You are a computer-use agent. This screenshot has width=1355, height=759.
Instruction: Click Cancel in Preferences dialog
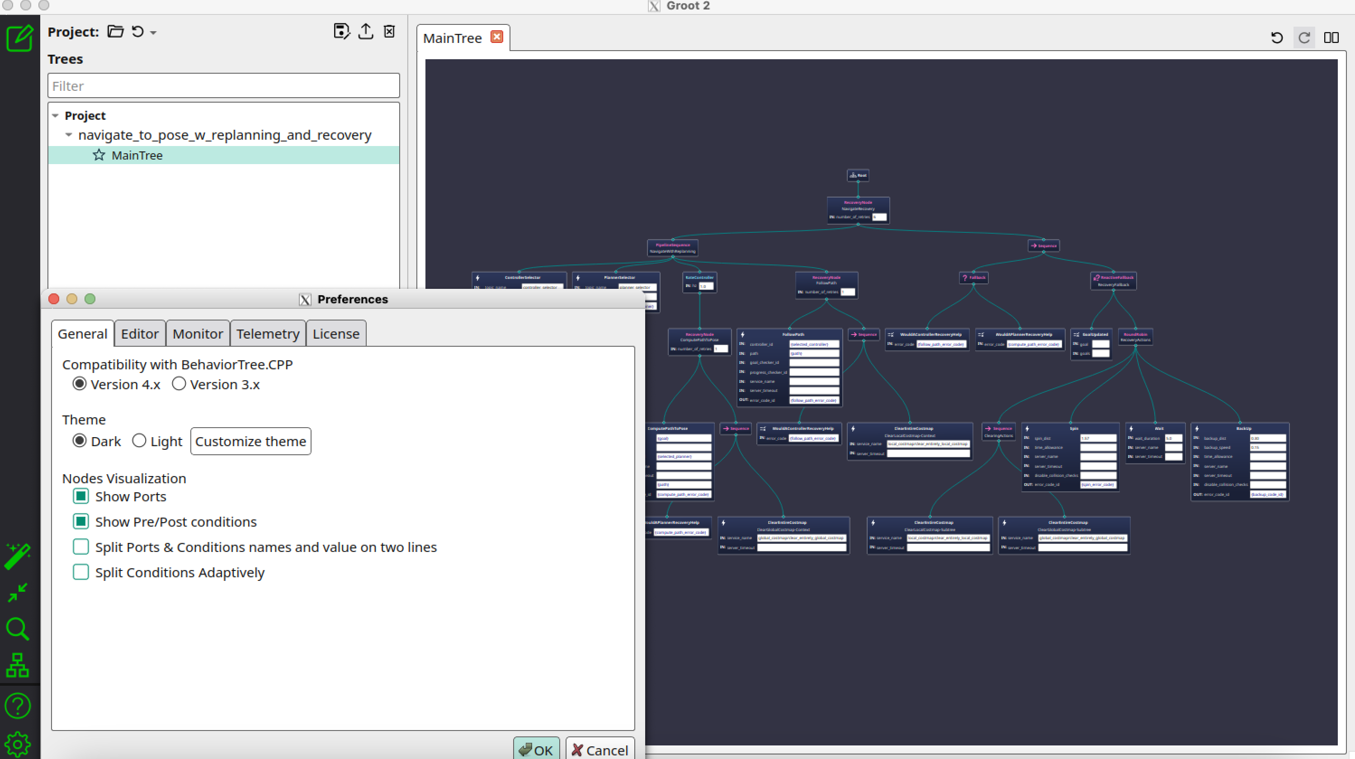pyautogui.click(x=600, y=749)
